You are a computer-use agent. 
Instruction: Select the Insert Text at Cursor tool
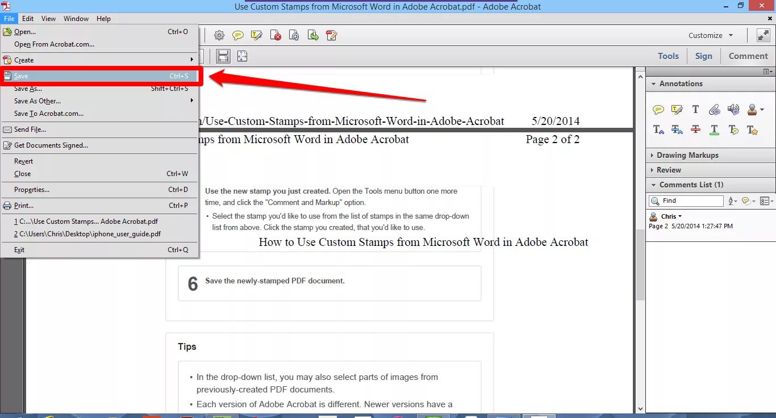[x=658, y=129]
